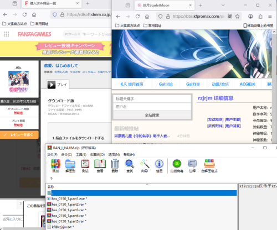Open the 用户主题 link on user profile
Screen dimensions: 277x230
(x=233, y=119)
